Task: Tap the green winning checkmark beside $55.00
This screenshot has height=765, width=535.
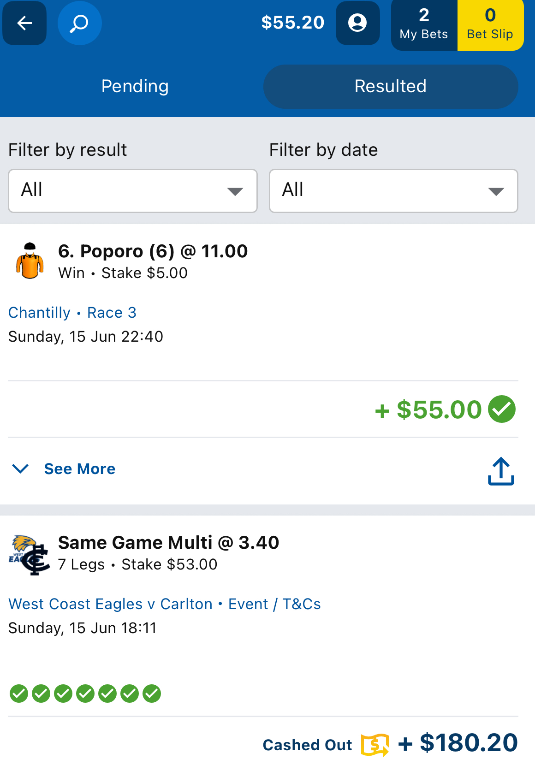Action: pos(502,409)
